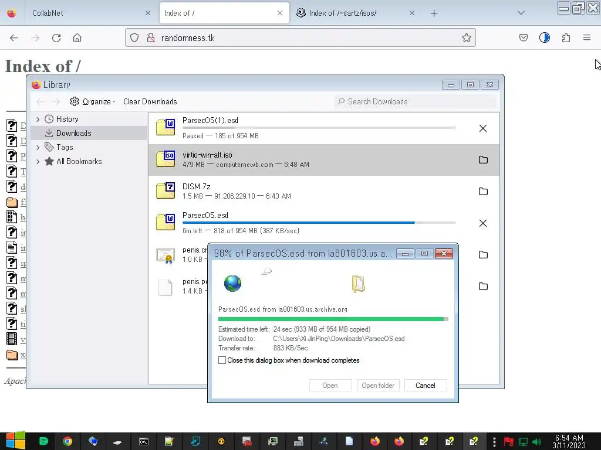Select the virtio-win-alt.iso download row
The height and width of the screenshot is (450, 601).
coord(324,160)
